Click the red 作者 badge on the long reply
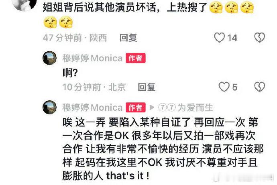The height and width of the screenshot is (185, 277). 136,107
